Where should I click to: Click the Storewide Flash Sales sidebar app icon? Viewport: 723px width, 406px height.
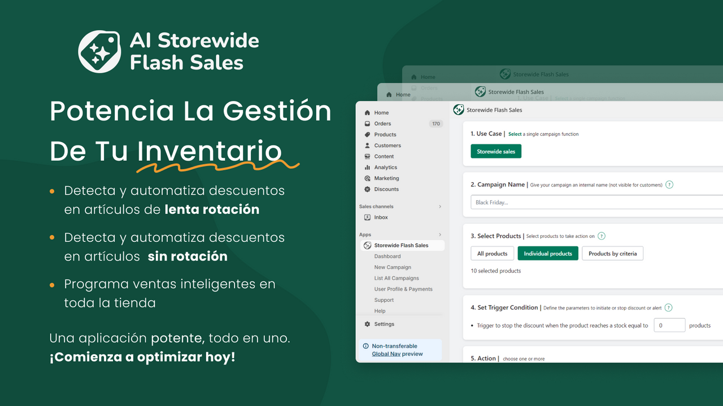tap(368, 245)
